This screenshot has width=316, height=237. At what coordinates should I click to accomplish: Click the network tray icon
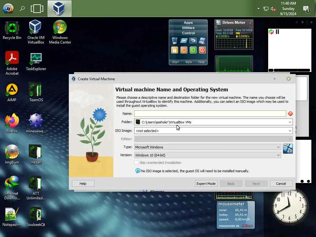click(x=266, y=9)
